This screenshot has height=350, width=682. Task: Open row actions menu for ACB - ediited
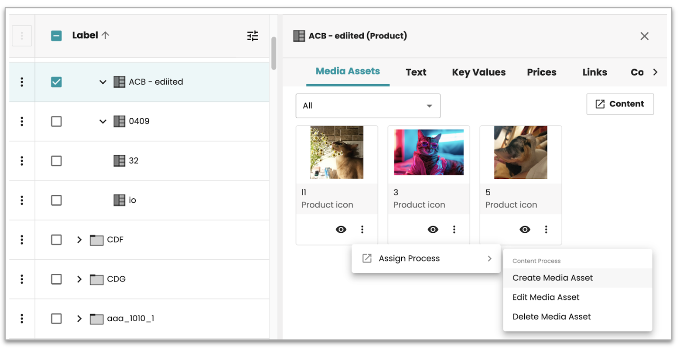coord(22,82)
